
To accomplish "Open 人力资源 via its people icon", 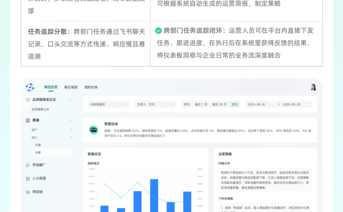I will 28,178.
